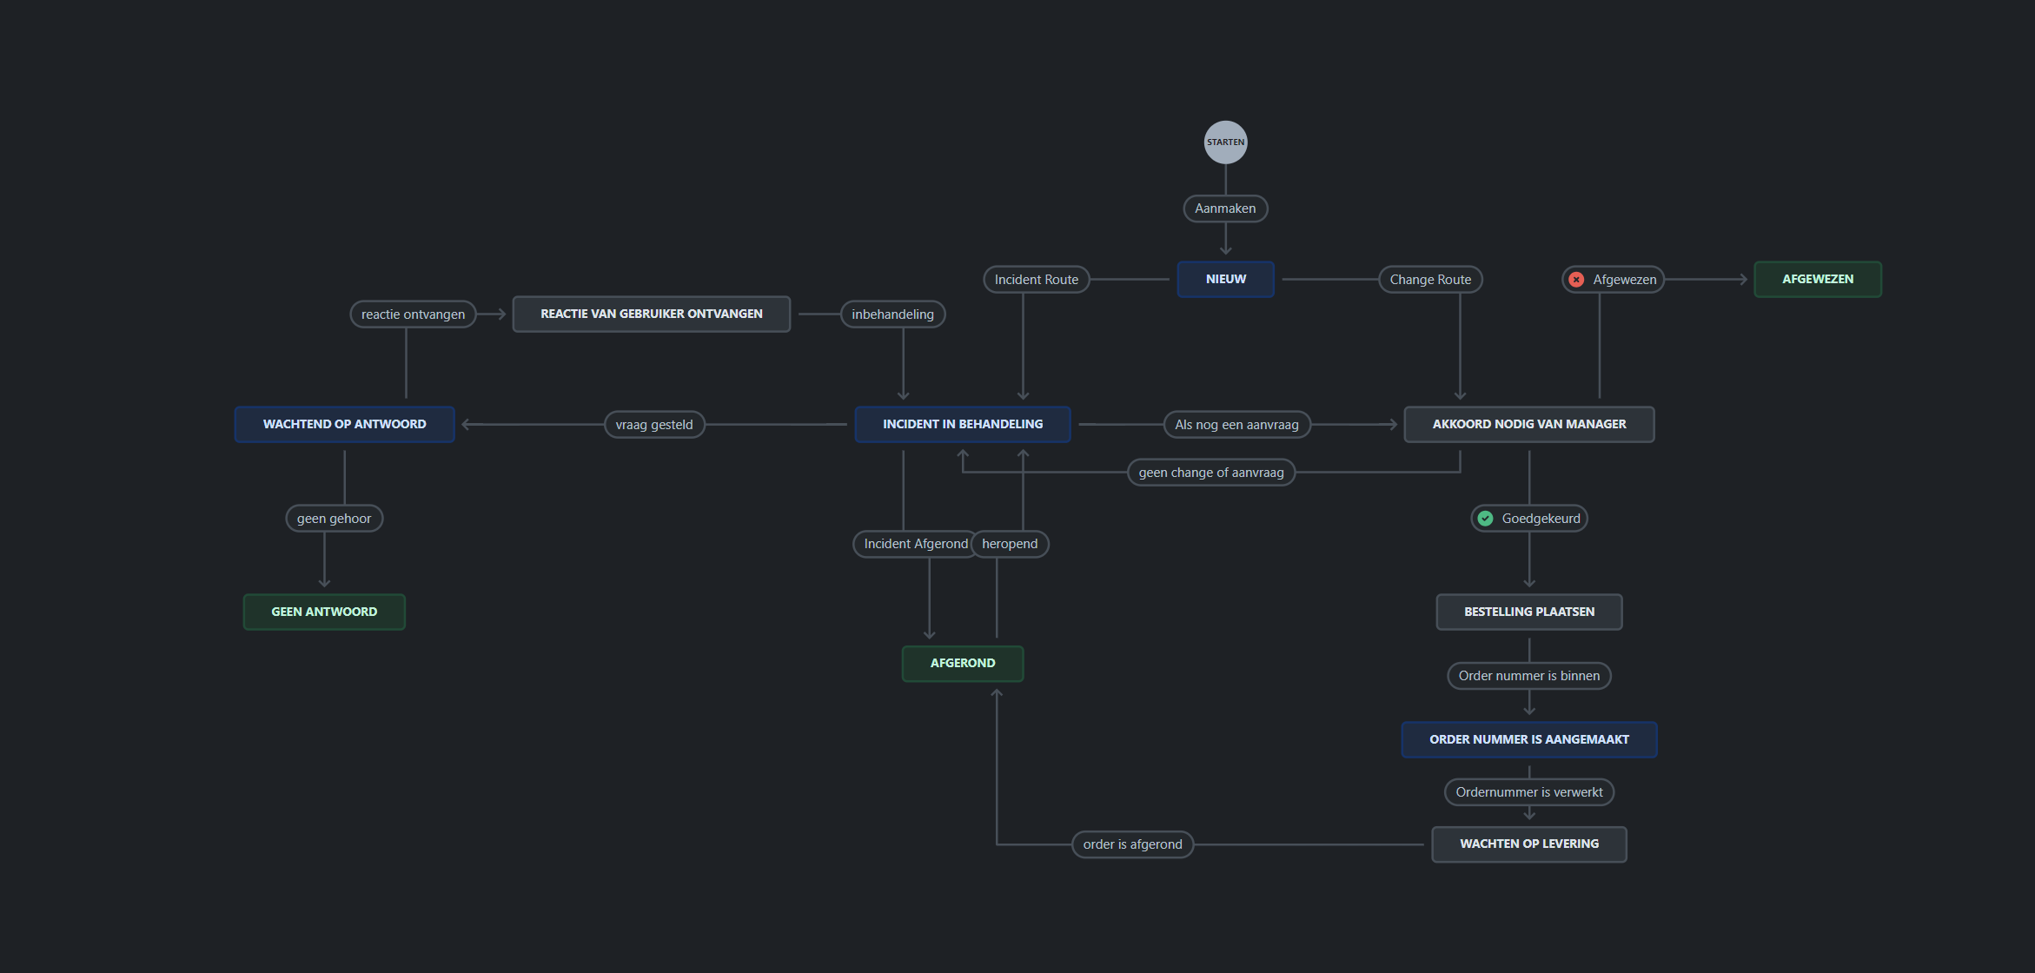The height and width of the screenshot is (973, 2035).
Task: Click the WACHTEND OP ANTWOORD state
Action: 344,424
